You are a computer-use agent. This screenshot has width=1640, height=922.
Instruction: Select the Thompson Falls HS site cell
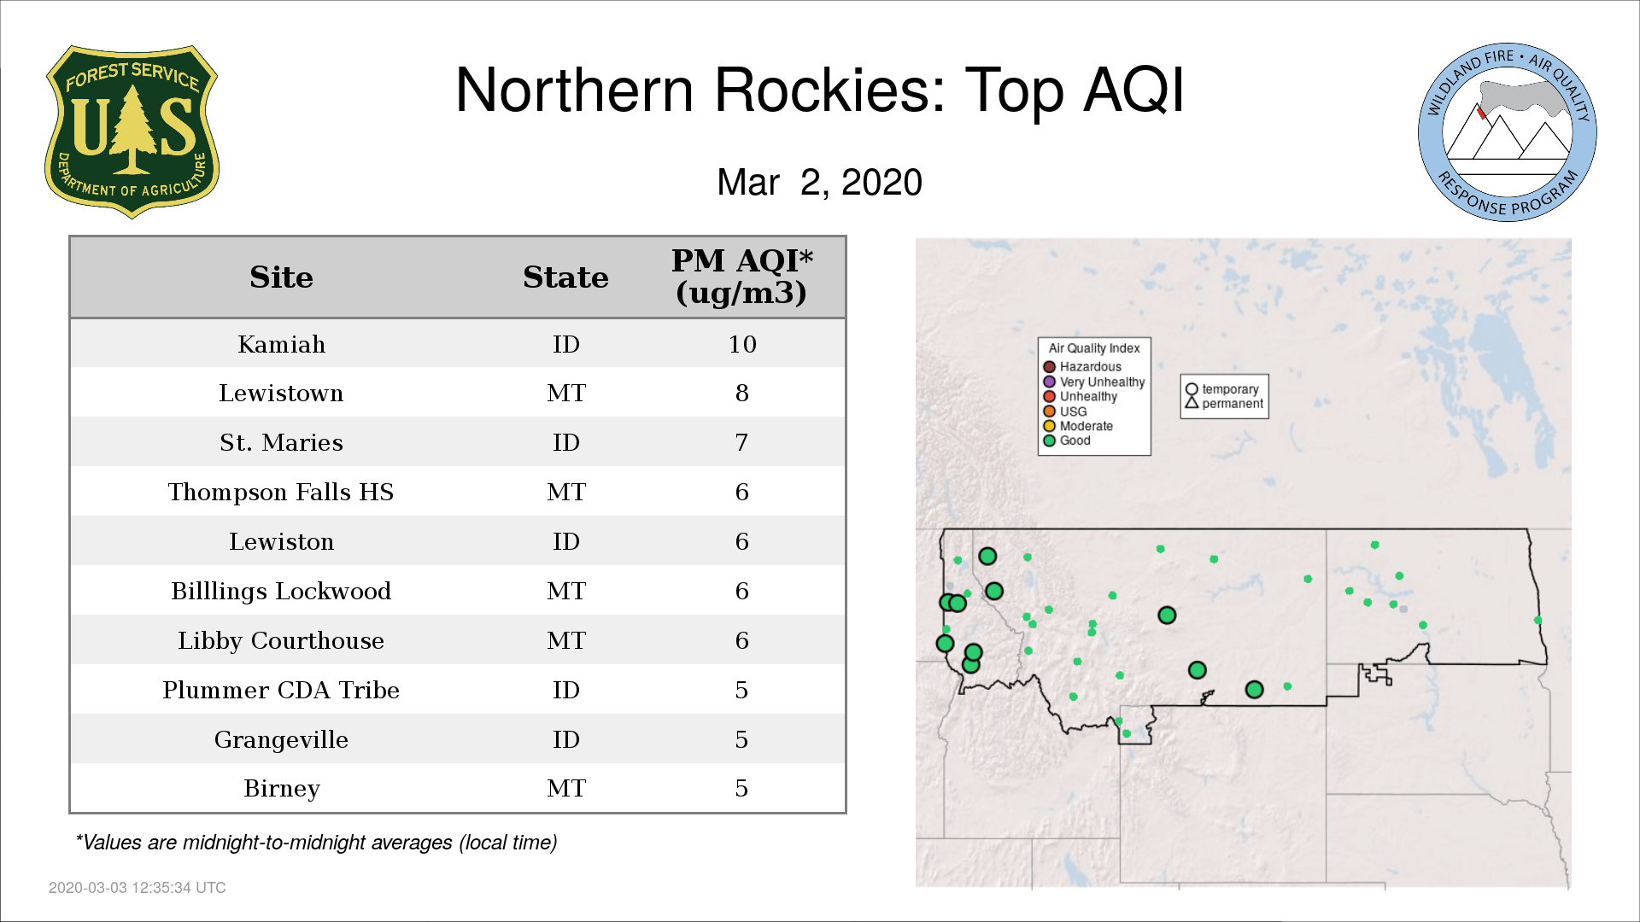tap(281, 492)
